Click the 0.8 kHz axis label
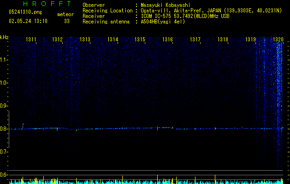Screen dimensions: 290x184 [x=4, y=129]
